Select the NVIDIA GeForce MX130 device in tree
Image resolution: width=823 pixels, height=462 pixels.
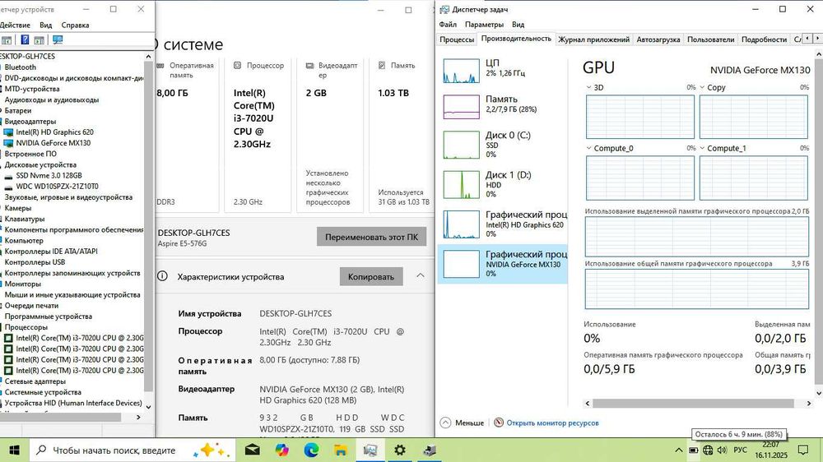pos(53,143)
